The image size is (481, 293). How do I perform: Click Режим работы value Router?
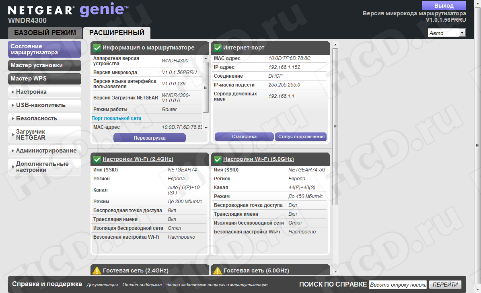pyautogui.click(x=169, y=109)
